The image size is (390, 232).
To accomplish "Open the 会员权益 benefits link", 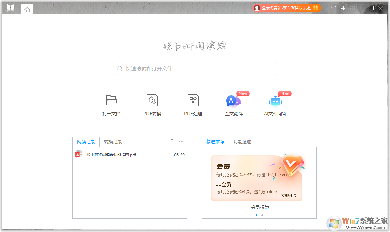I will pyautogui.click(x=260, y=207).
